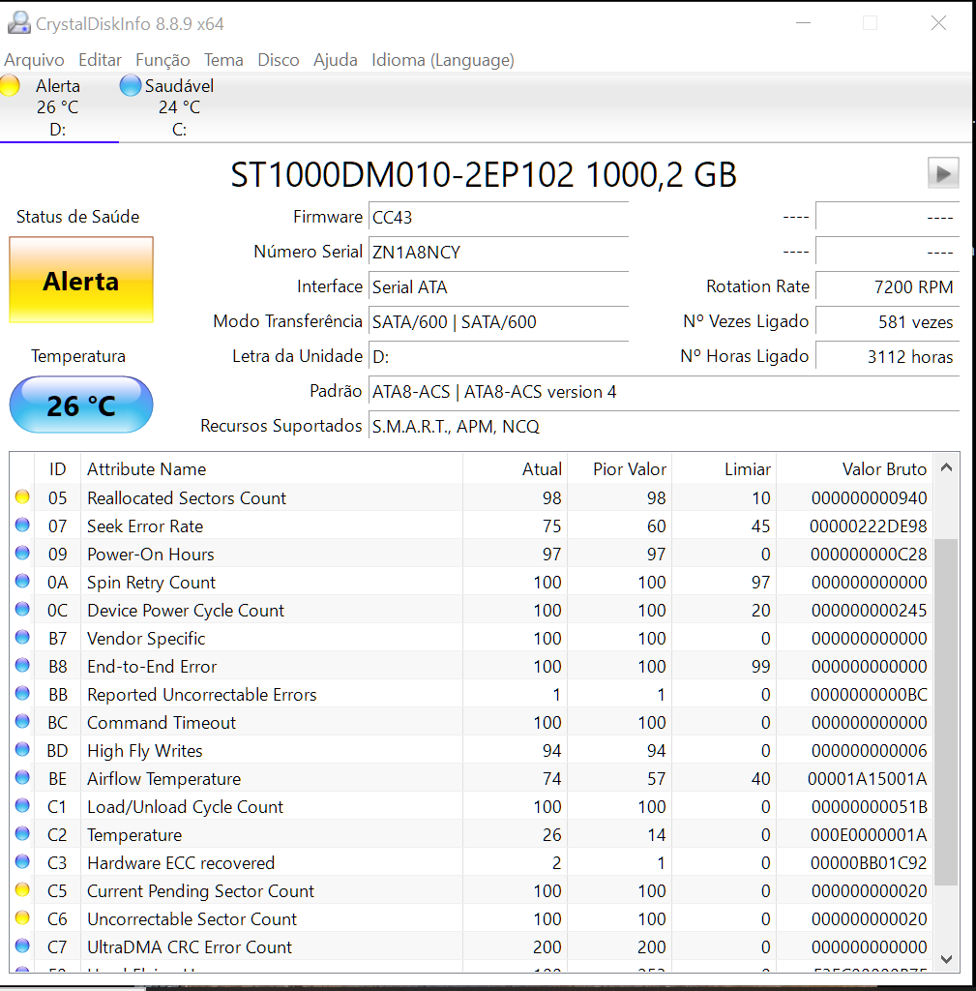Click the power-on count value 581 vezes
The width and height of the screenshot is (976, 991).
pyautogui.click(x=888, y=321)
